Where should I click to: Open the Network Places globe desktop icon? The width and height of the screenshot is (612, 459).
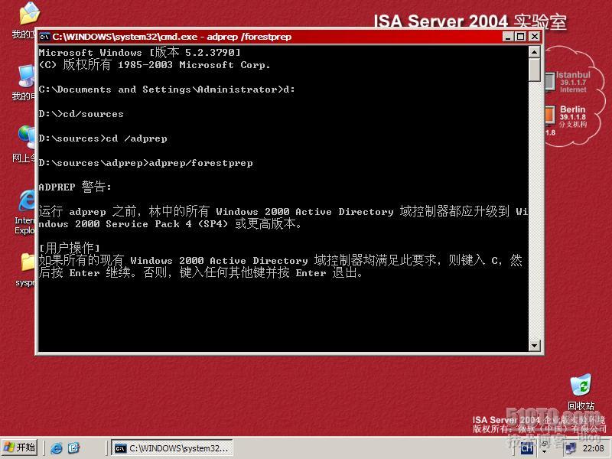(x=26, y=138)
